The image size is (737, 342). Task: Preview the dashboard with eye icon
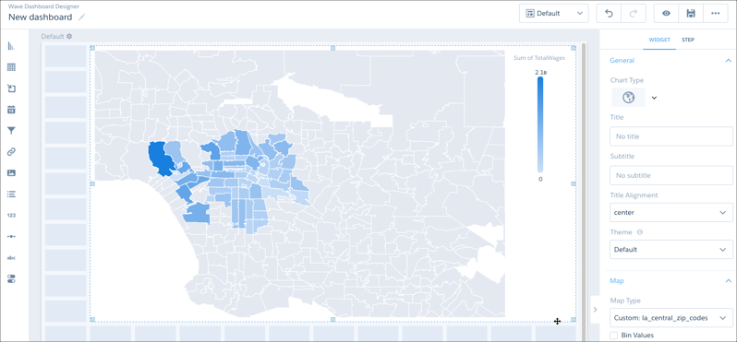(x=666, y=14)
